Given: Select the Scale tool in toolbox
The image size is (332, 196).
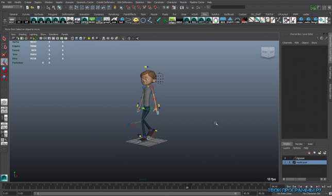Looking at the screenshot, I should point(4,78).
